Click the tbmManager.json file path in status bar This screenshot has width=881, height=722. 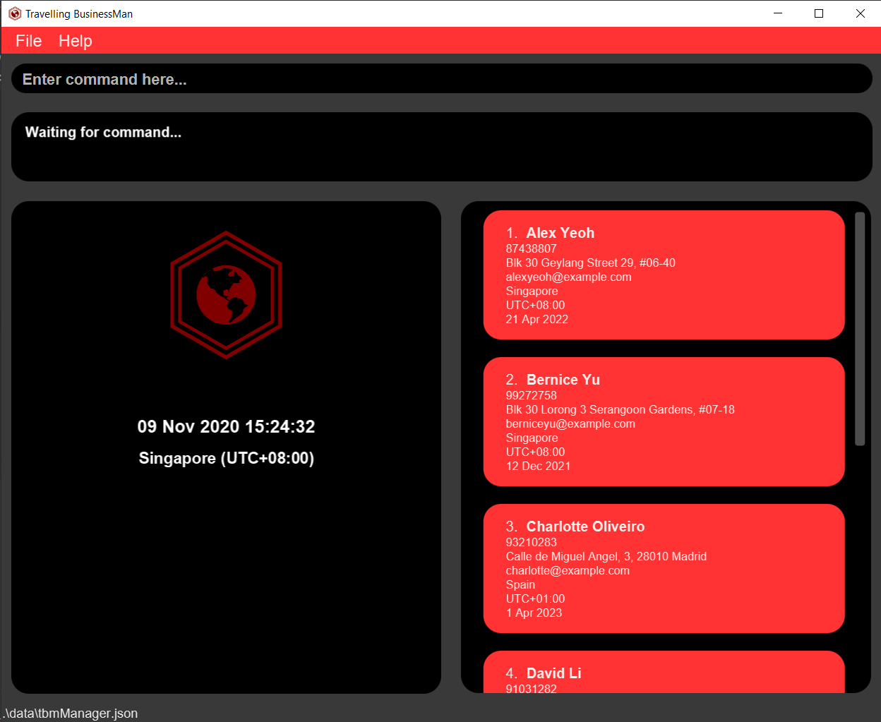(71, 713)
